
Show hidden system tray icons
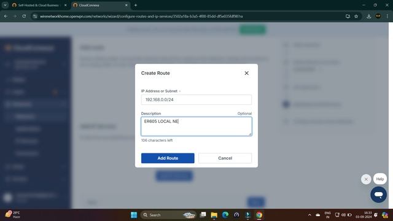coord(309,215)
